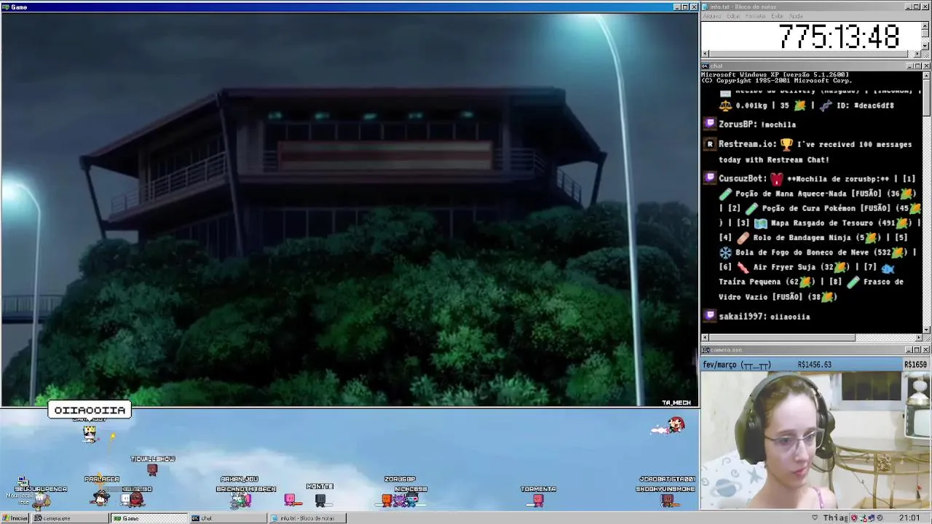Switch to Game taskbar button
This screenshot has width=932, height=524.
pyautogui.click(x=149, y=518)
